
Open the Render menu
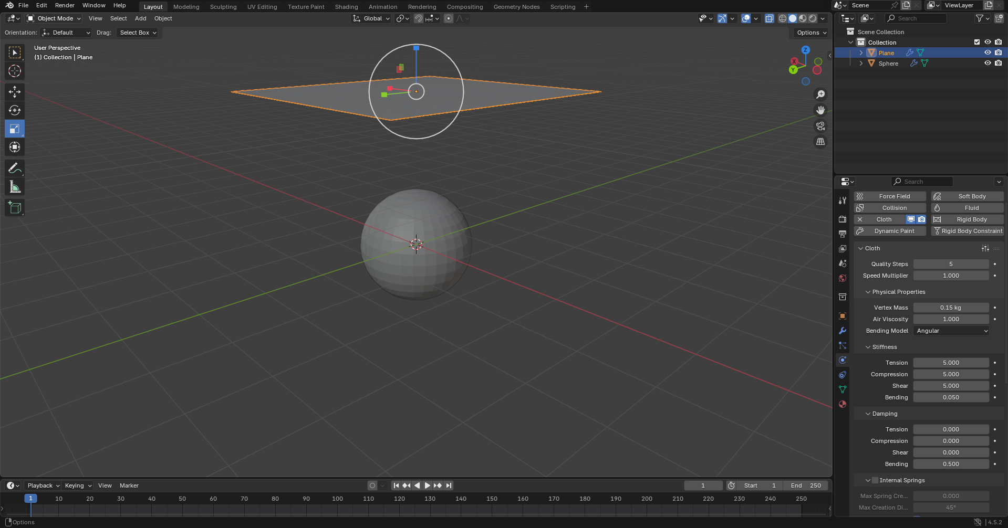tap(65, 5)
